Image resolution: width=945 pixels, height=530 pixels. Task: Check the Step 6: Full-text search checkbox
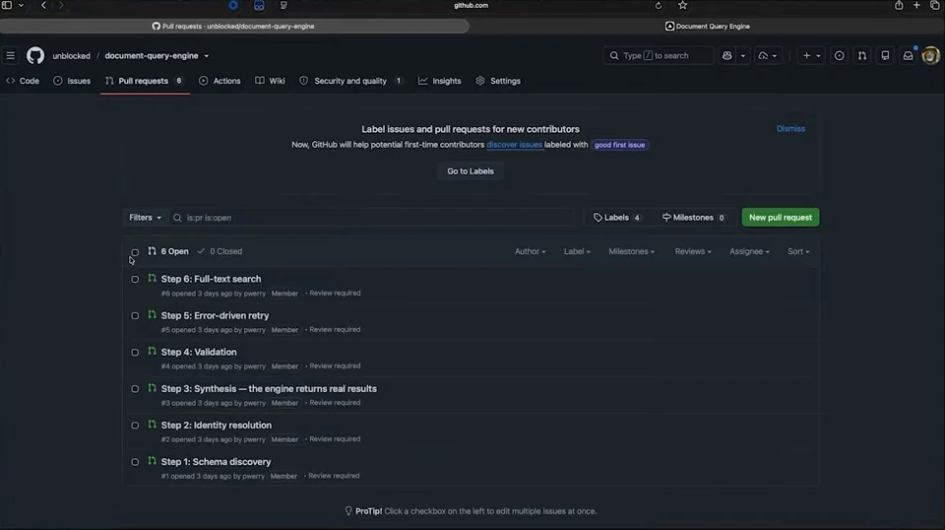(135, 279)
